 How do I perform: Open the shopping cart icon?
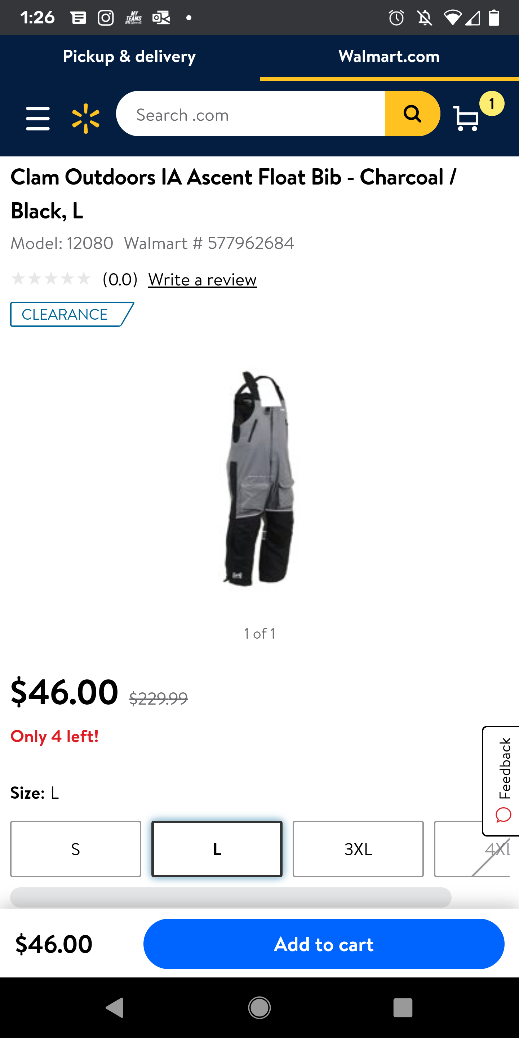pos(467,118)
